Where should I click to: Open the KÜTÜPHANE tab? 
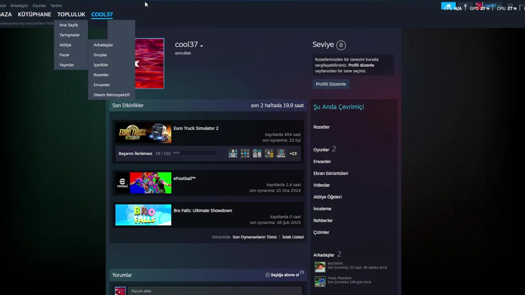[x=34, y=14]
